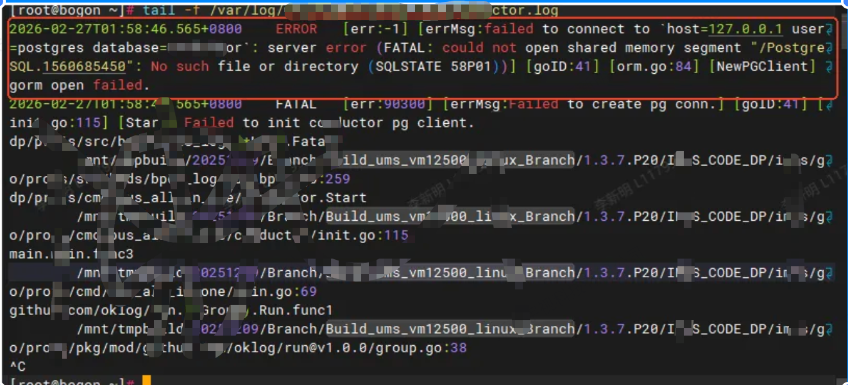
Task: Click 'gorm open failed.' text
Action: point(80,85)
